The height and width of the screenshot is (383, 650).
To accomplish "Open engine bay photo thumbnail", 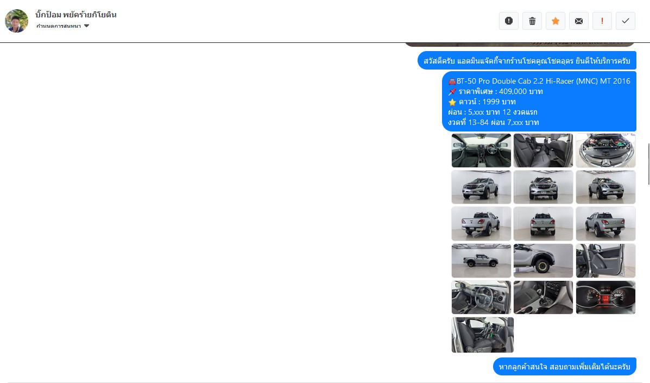I will 605,150.
